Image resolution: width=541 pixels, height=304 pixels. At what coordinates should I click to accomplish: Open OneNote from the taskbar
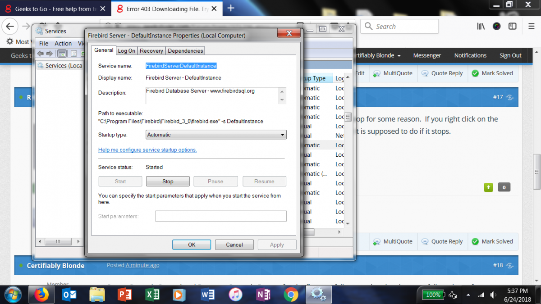pos(263,295)
